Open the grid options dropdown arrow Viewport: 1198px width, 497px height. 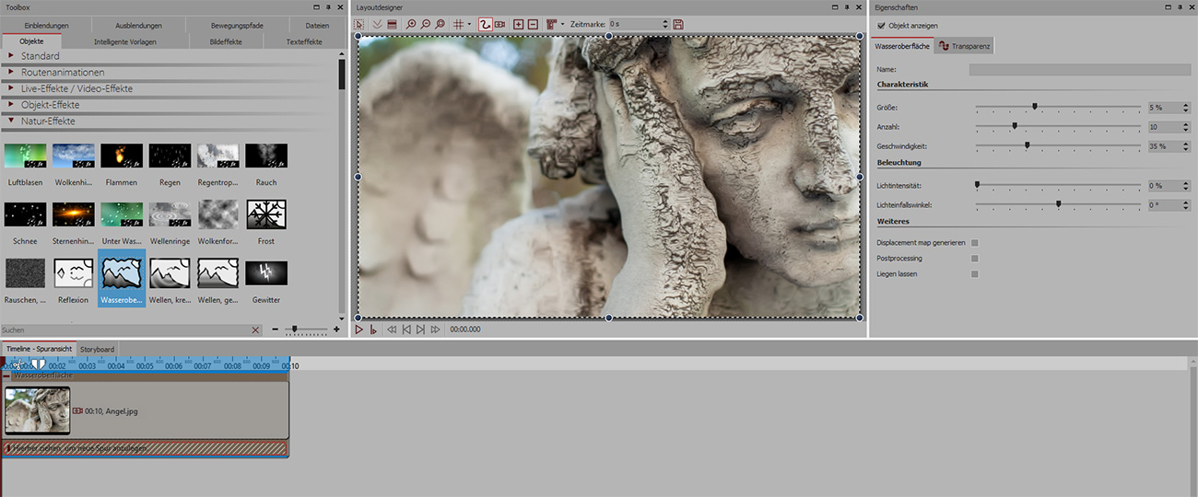(469, 24)
